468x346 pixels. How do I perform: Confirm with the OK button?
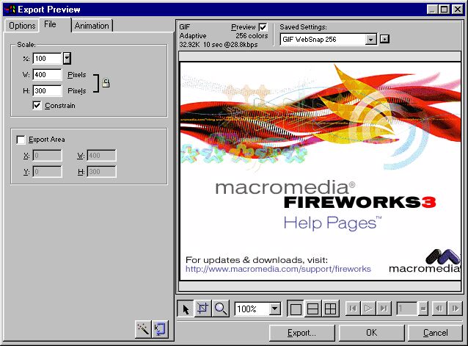coord(372,333)
